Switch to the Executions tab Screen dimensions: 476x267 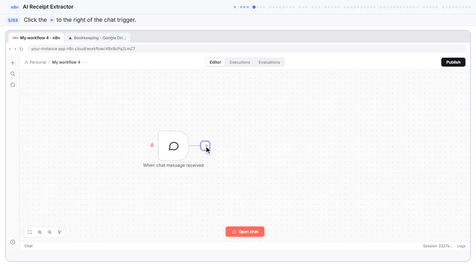[x=240, y=62]
